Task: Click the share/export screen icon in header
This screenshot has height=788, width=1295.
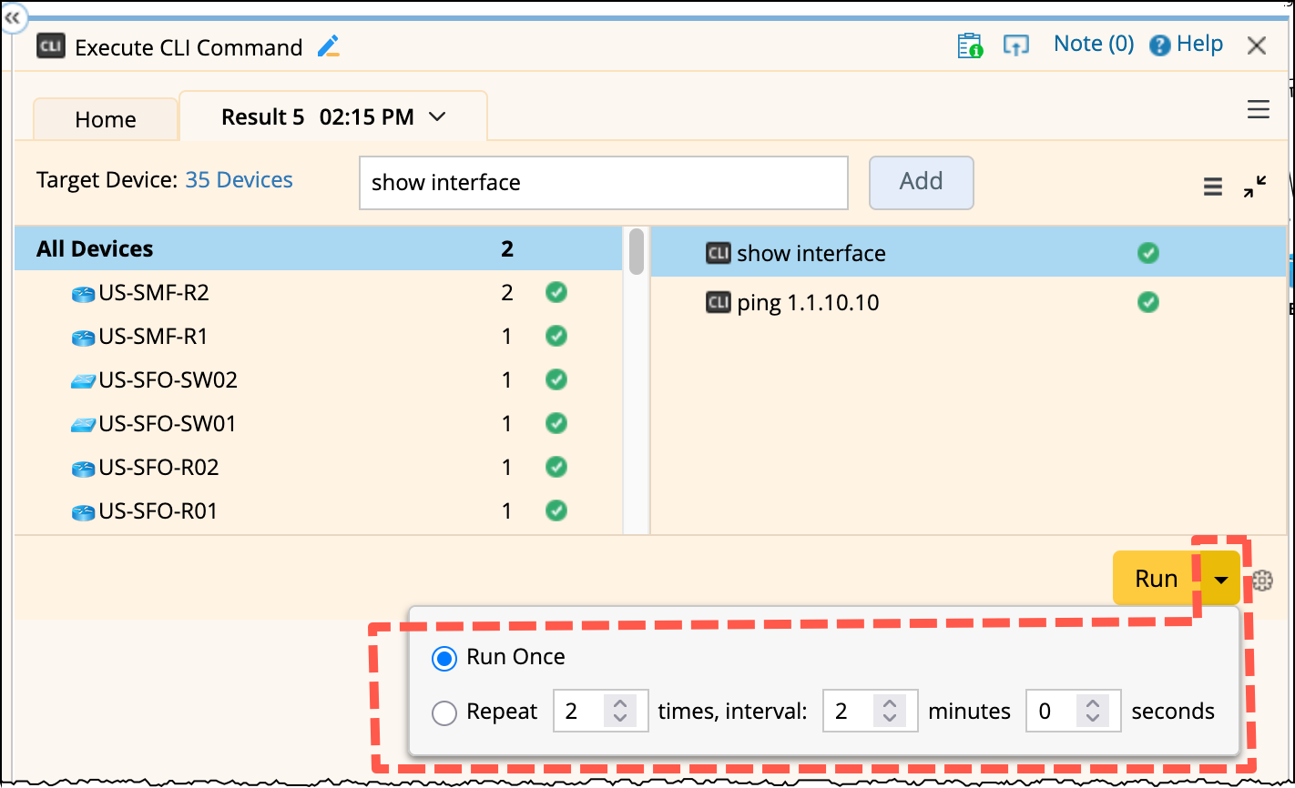Action: pos(1015,45)
